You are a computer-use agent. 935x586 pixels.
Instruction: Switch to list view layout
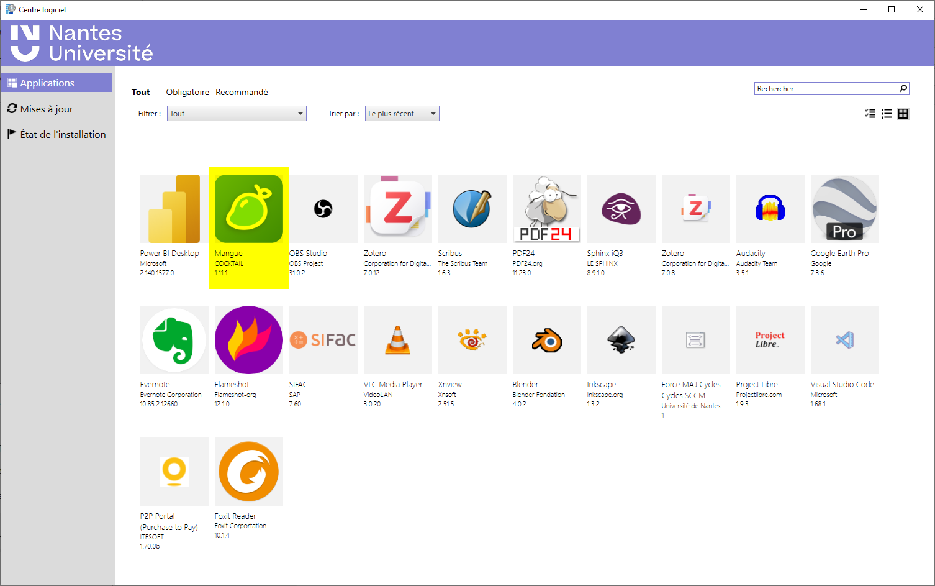887,113
